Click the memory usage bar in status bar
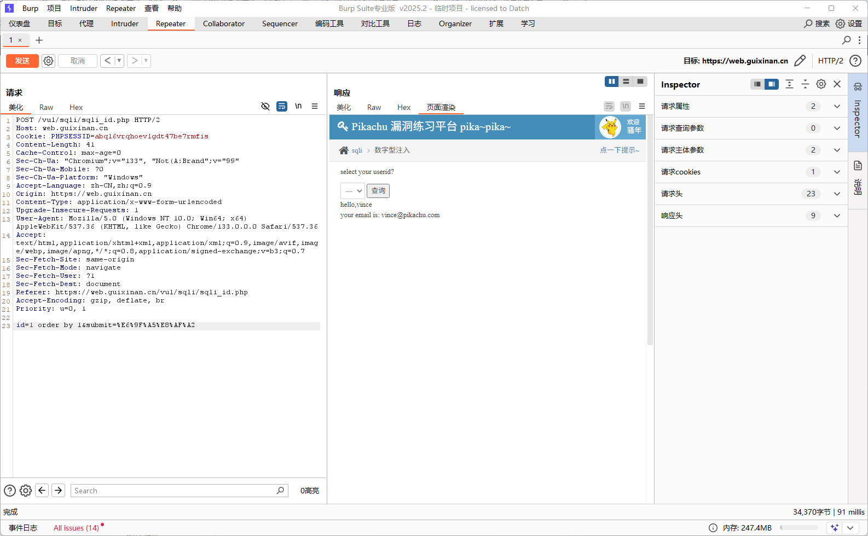The width and height of the screenshot is (868, 536). point(798,528)
